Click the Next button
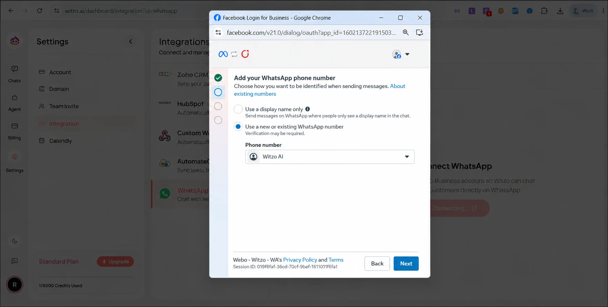Image resolution: width=608 pixels, height=307 pixels. [x=406, y=264]
